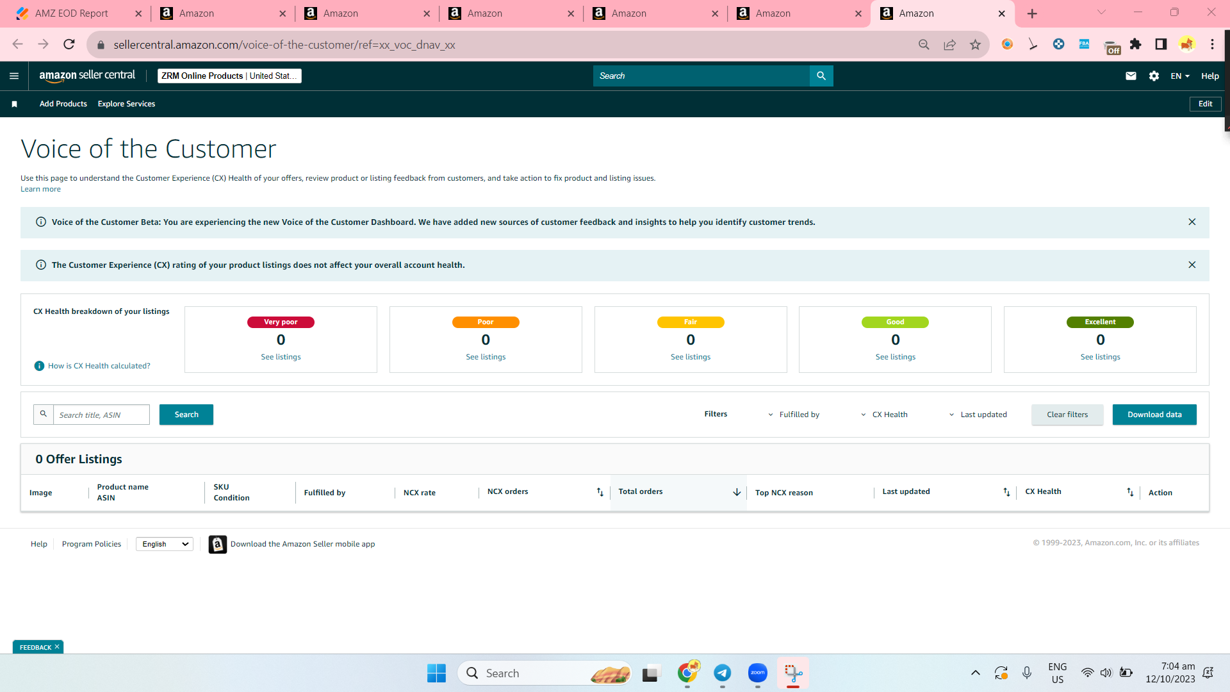Click the Amazon Seller mobile app icon
The image size is (1230, 692).
pos(218,544)
